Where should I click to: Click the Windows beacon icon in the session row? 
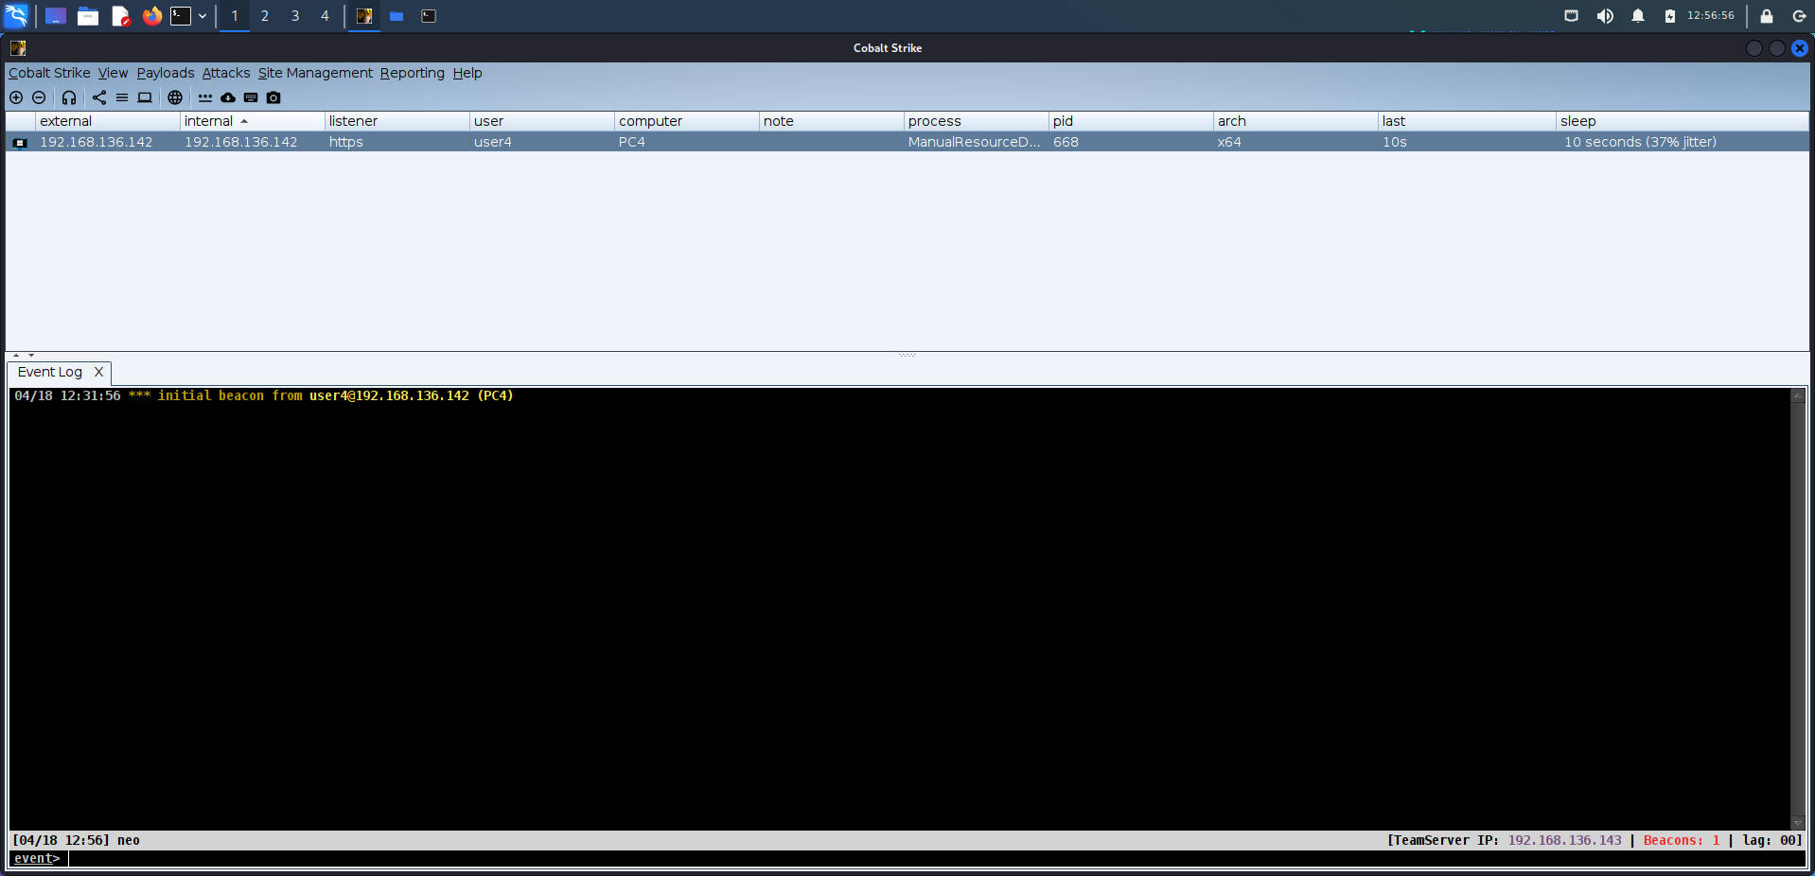pos(20,143)
